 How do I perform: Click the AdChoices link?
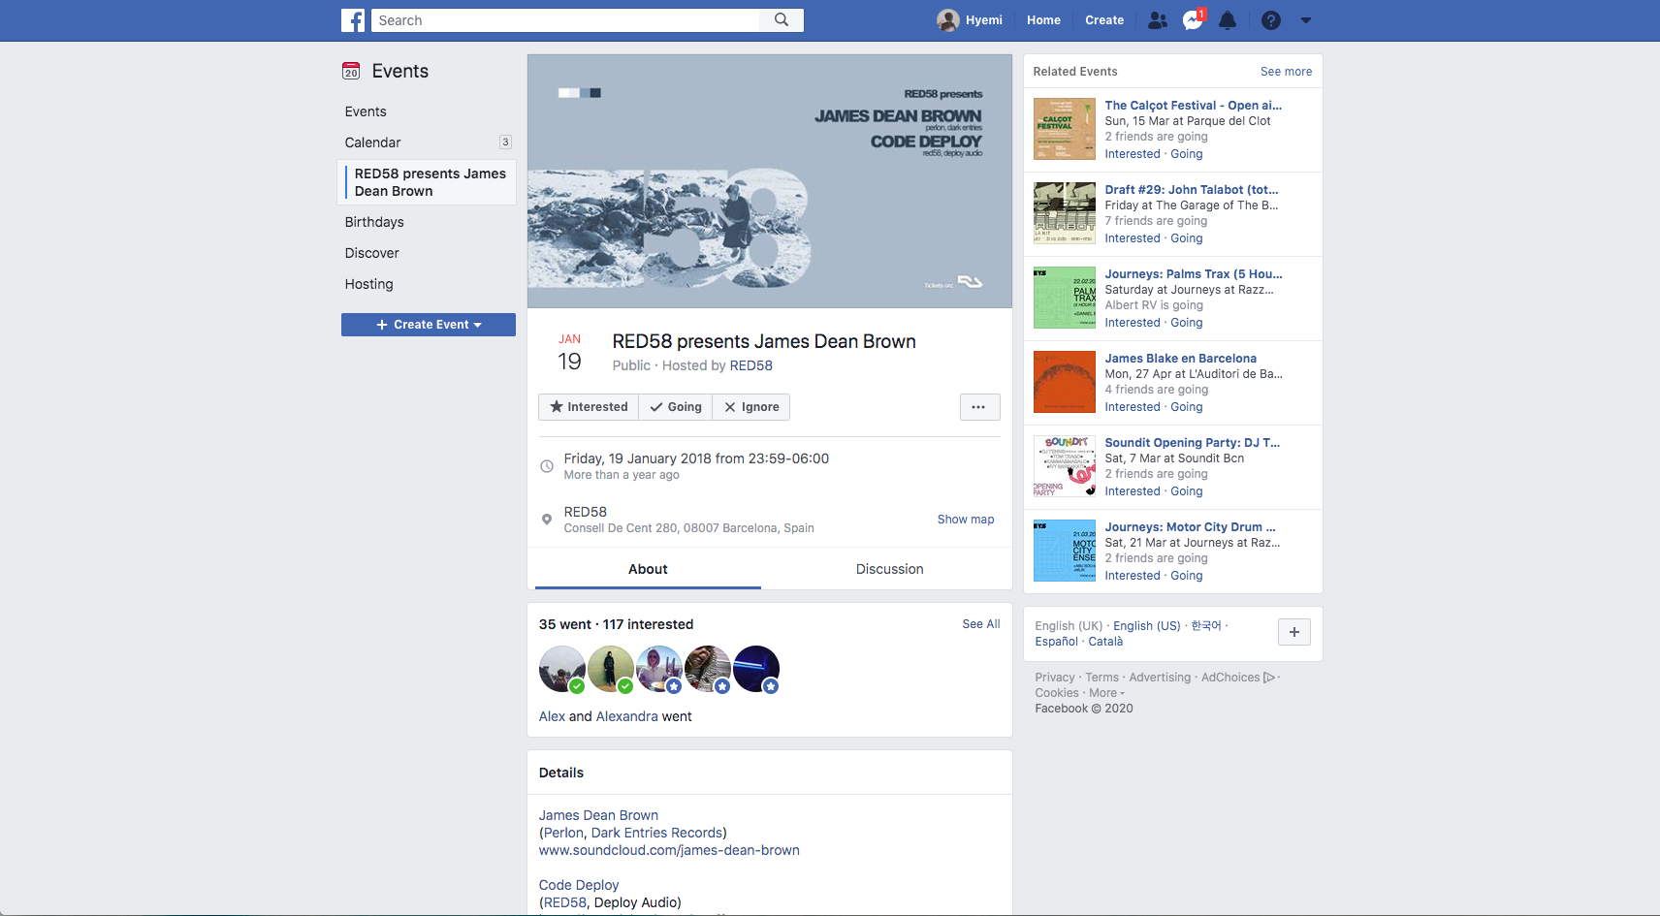(x=1239, y=678)
